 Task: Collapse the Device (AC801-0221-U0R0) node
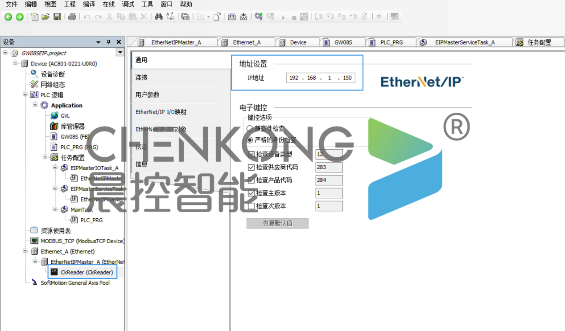[15, 63]
